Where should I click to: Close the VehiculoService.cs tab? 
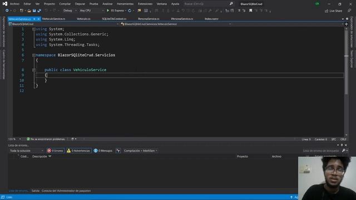tap(38, 19)
